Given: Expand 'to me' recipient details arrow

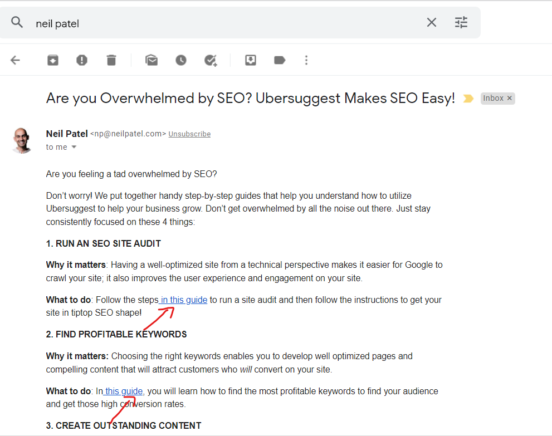Looking at the screenshot, I should tap(74, 147).
